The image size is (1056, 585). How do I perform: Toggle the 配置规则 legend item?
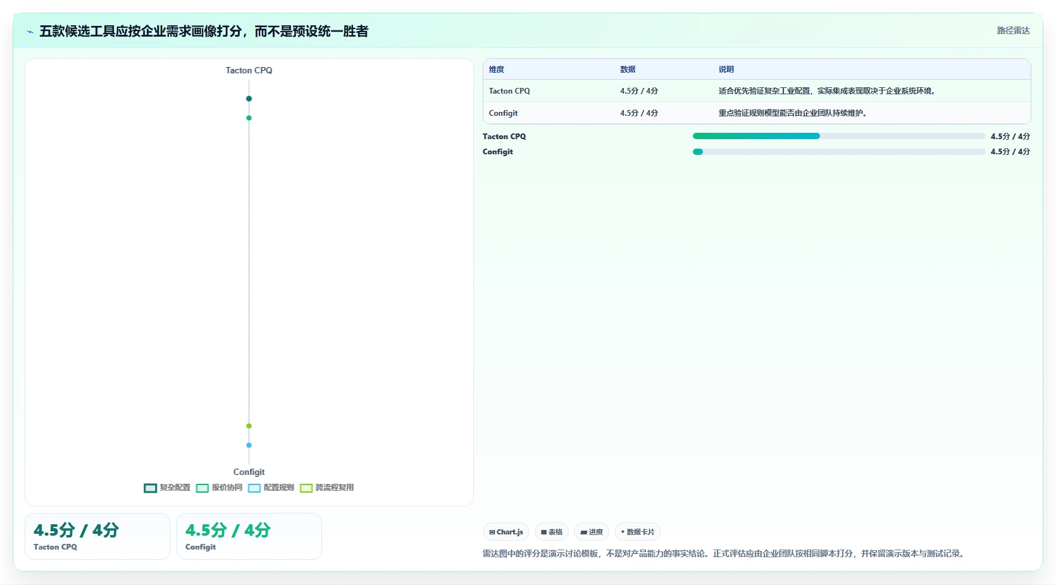click(271, 488)
